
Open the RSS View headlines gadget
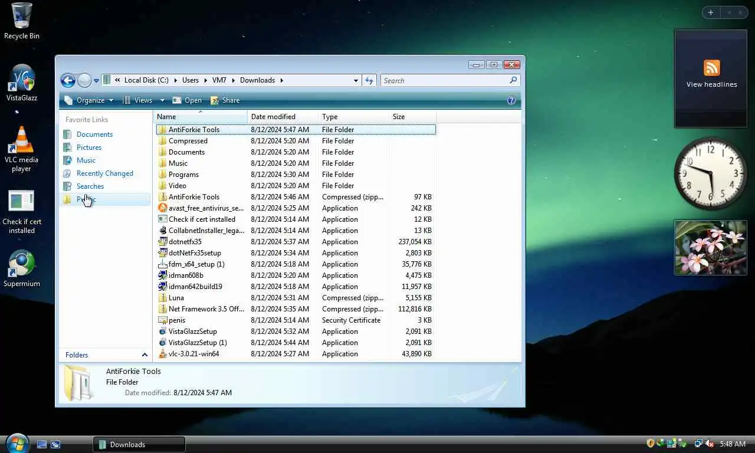[x=711, y=78]
